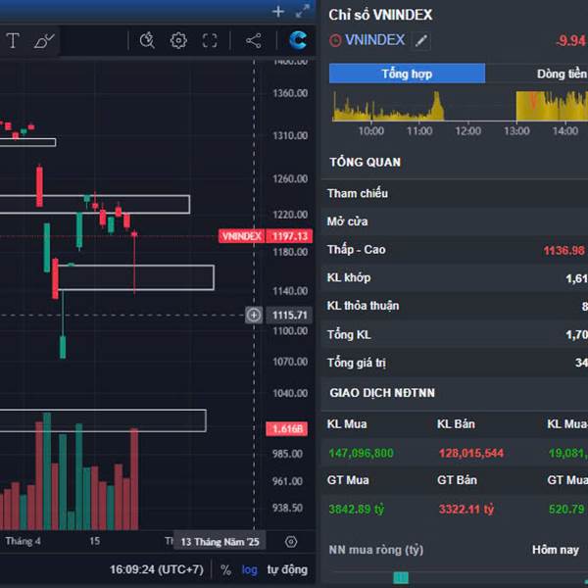
Task: Click the Hôm nay label
Action: coord(556,550)
